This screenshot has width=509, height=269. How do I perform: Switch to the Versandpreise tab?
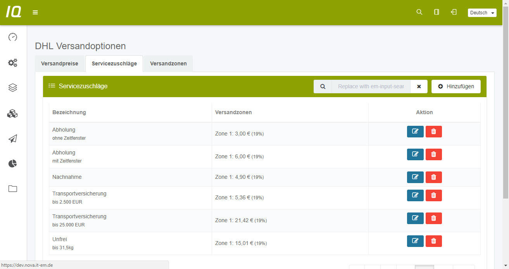60,63
